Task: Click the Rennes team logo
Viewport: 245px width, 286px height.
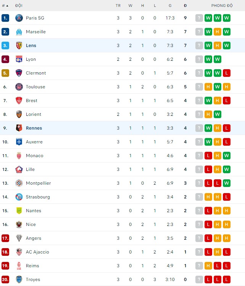Action: (19, 128)
